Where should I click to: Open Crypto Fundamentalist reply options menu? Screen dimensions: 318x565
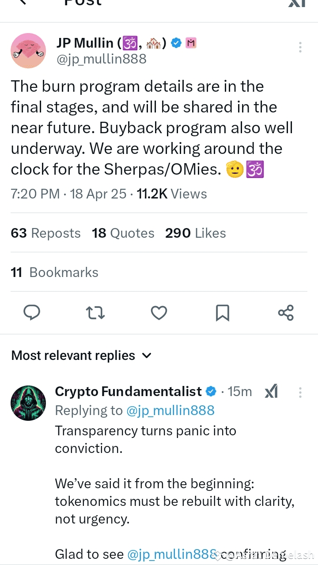coord(300,392)
